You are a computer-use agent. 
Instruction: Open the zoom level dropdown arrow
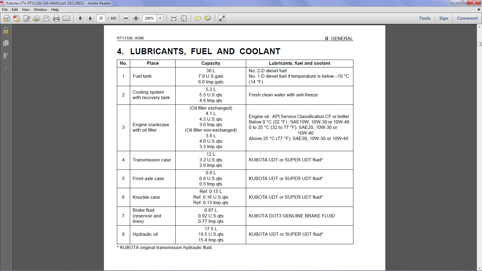[x=160, y=18]
